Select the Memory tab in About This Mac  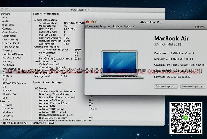point(129,26)
